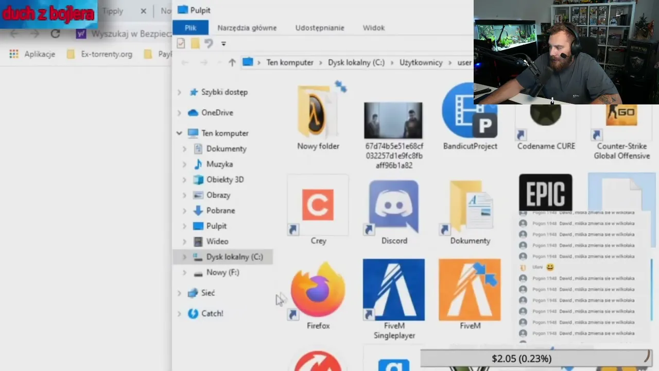Select Ten komputer in the navigation pane

click(x=224, y=133)
